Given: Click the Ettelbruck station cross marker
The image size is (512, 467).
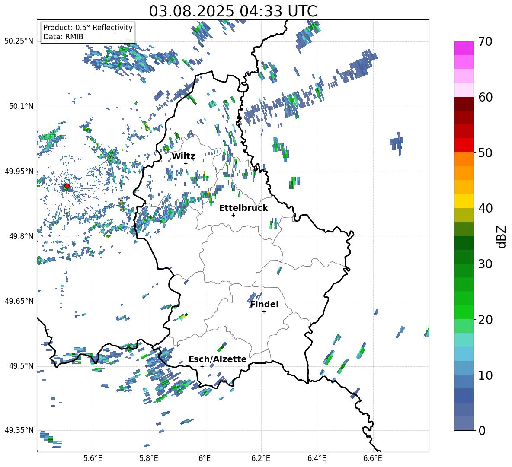Looking at the screenshot, I should tap(233, 215).
